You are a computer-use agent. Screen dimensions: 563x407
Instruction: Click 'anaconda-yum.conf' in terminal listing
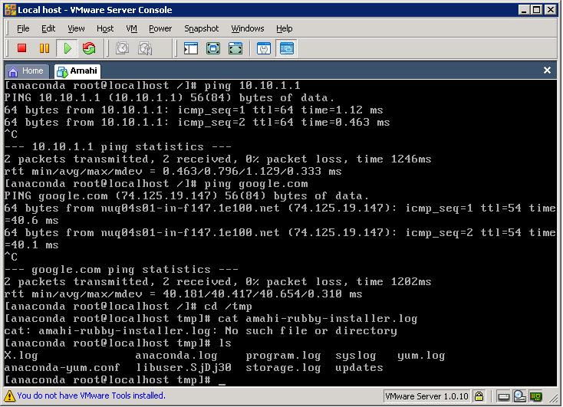62,368
